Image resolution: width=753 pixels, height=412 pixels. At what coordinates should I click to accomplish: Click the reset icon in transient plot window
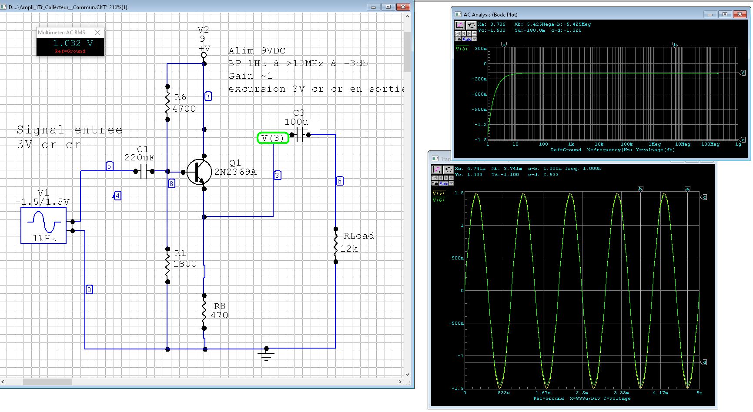pyautogui.click(x=448, y=170)
